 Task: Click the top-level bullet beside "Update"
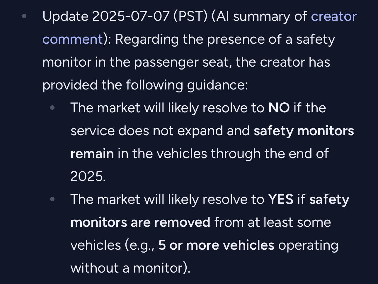coord(24,16)
